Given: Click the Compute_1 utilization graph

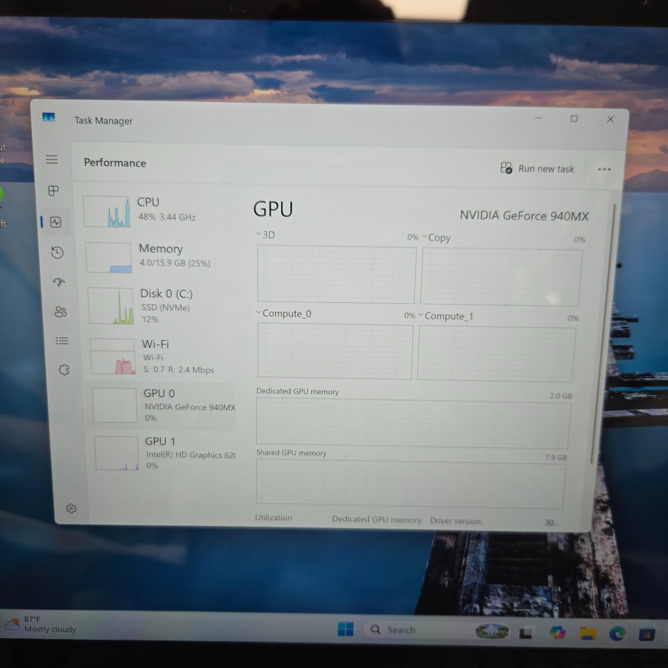Looking at the screenshot, I should (496, 354).
